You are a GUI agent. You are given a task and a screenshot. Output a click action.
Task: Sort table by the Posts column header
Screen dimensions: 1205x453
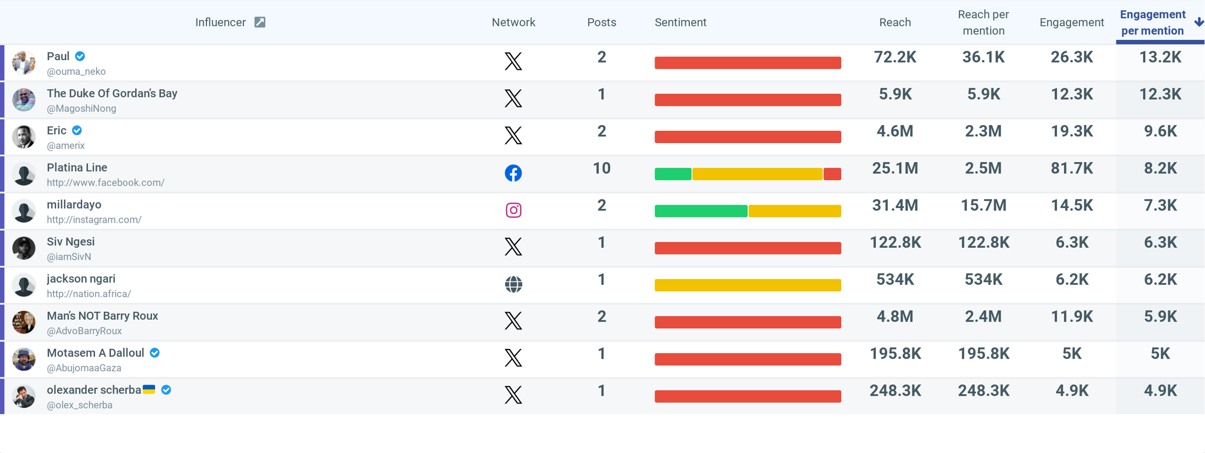[x=601, y=22]
